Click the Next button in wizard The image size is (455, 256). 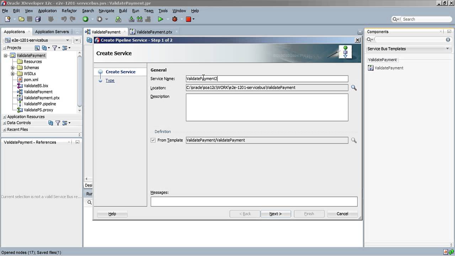click(x=275, y=214)
